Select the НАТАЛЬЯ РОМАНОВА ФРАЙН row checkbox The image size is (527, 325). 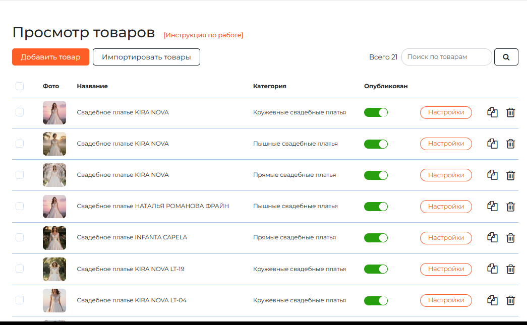coord(20,206)
